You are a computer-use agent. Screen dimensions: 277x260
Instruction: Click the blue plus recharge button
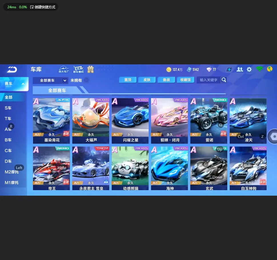(229, 70)
